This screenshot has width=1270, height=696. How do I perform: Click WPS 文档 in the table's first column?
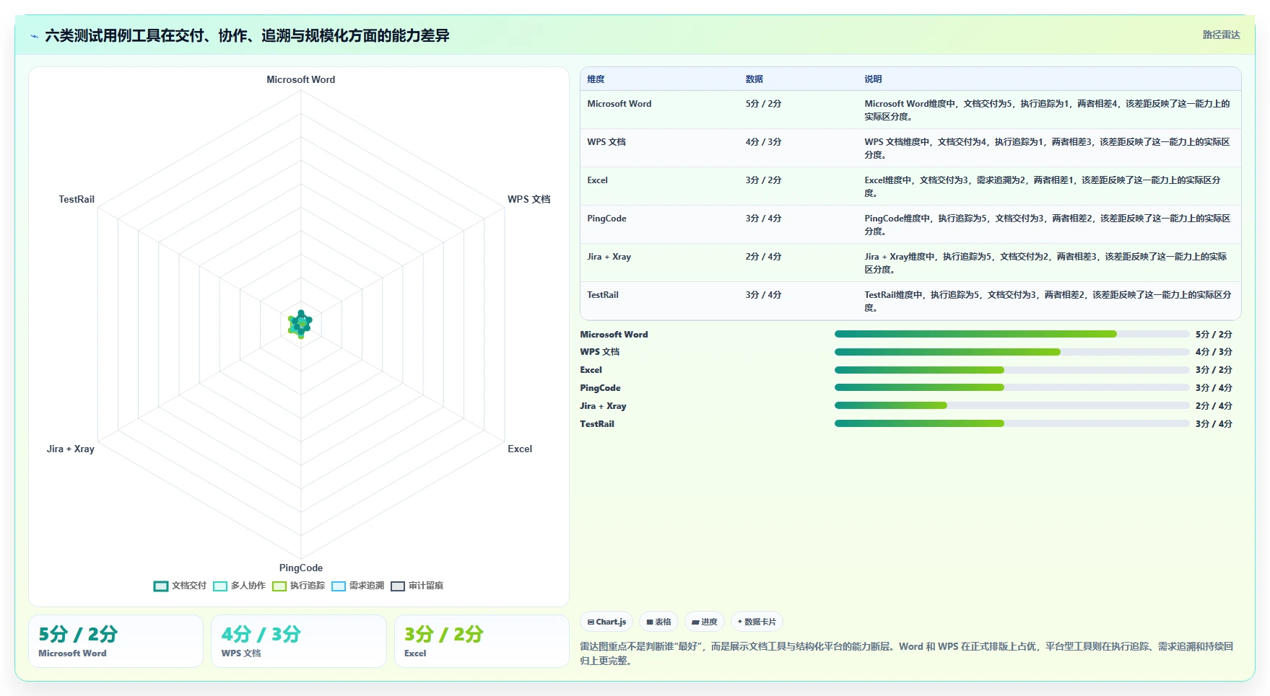click(606, 142)
